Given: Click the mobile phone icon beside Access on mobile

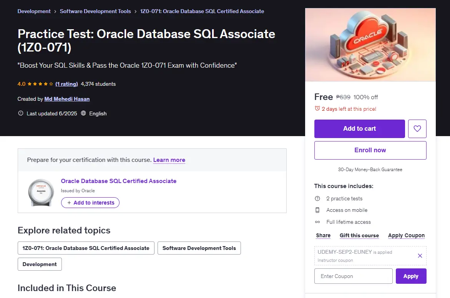Looking at the screenshot, I should 317,210.
